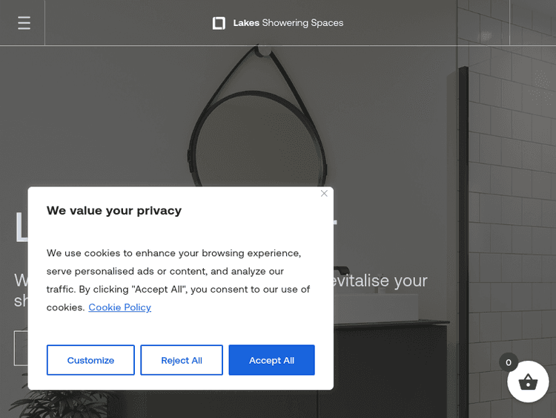
Task: Click the hero subheading ending "evitalise your"
Action: [x=380, y=281]
